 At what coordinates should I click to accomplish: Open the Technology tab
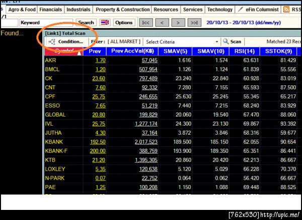click(x=220, y=10)
